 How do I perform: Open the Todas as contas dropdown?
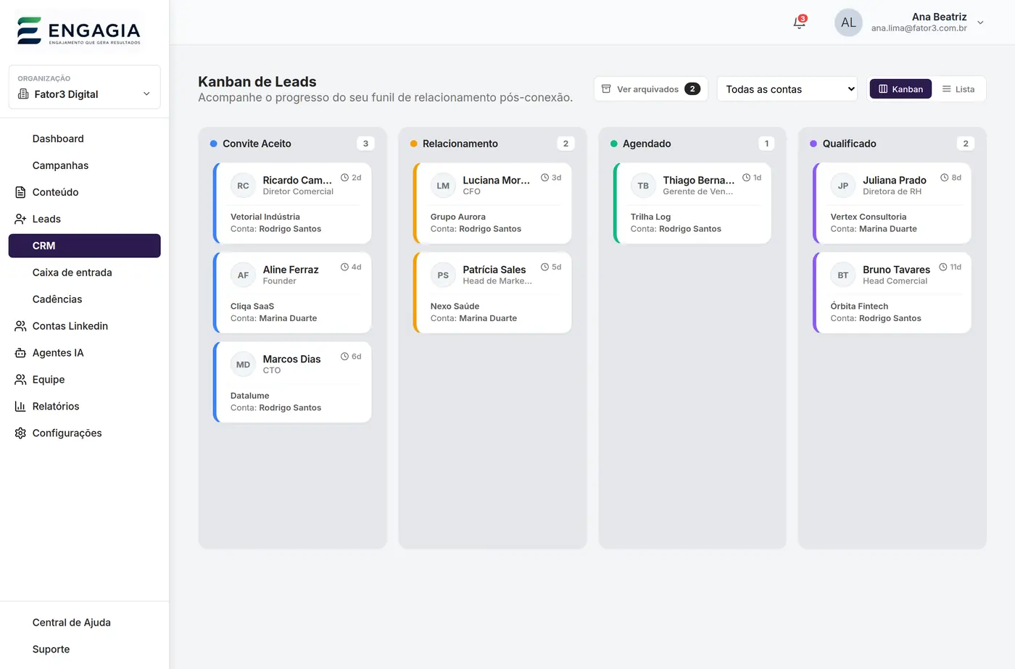[x=787, y=89]
